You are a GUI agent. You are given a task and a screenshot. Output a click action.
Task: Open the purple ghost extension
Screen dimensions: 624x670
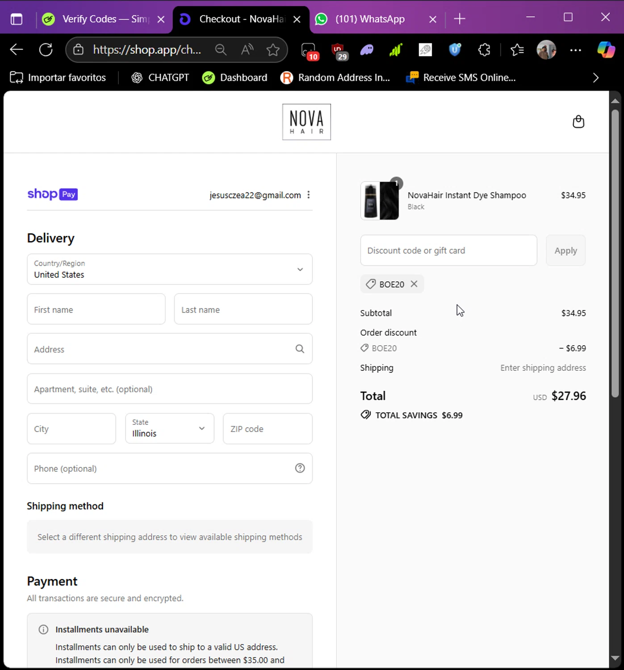click(x=367, y=50)
